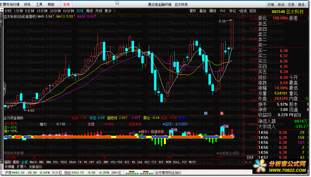Open the 复权 adjustment option
This screenshot has height=177, width=311.
point(193,11)
